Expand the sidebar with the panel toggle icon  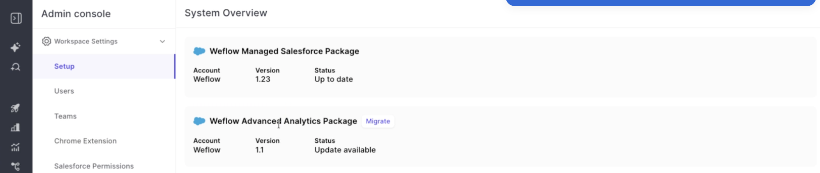[x=16, y=18]
